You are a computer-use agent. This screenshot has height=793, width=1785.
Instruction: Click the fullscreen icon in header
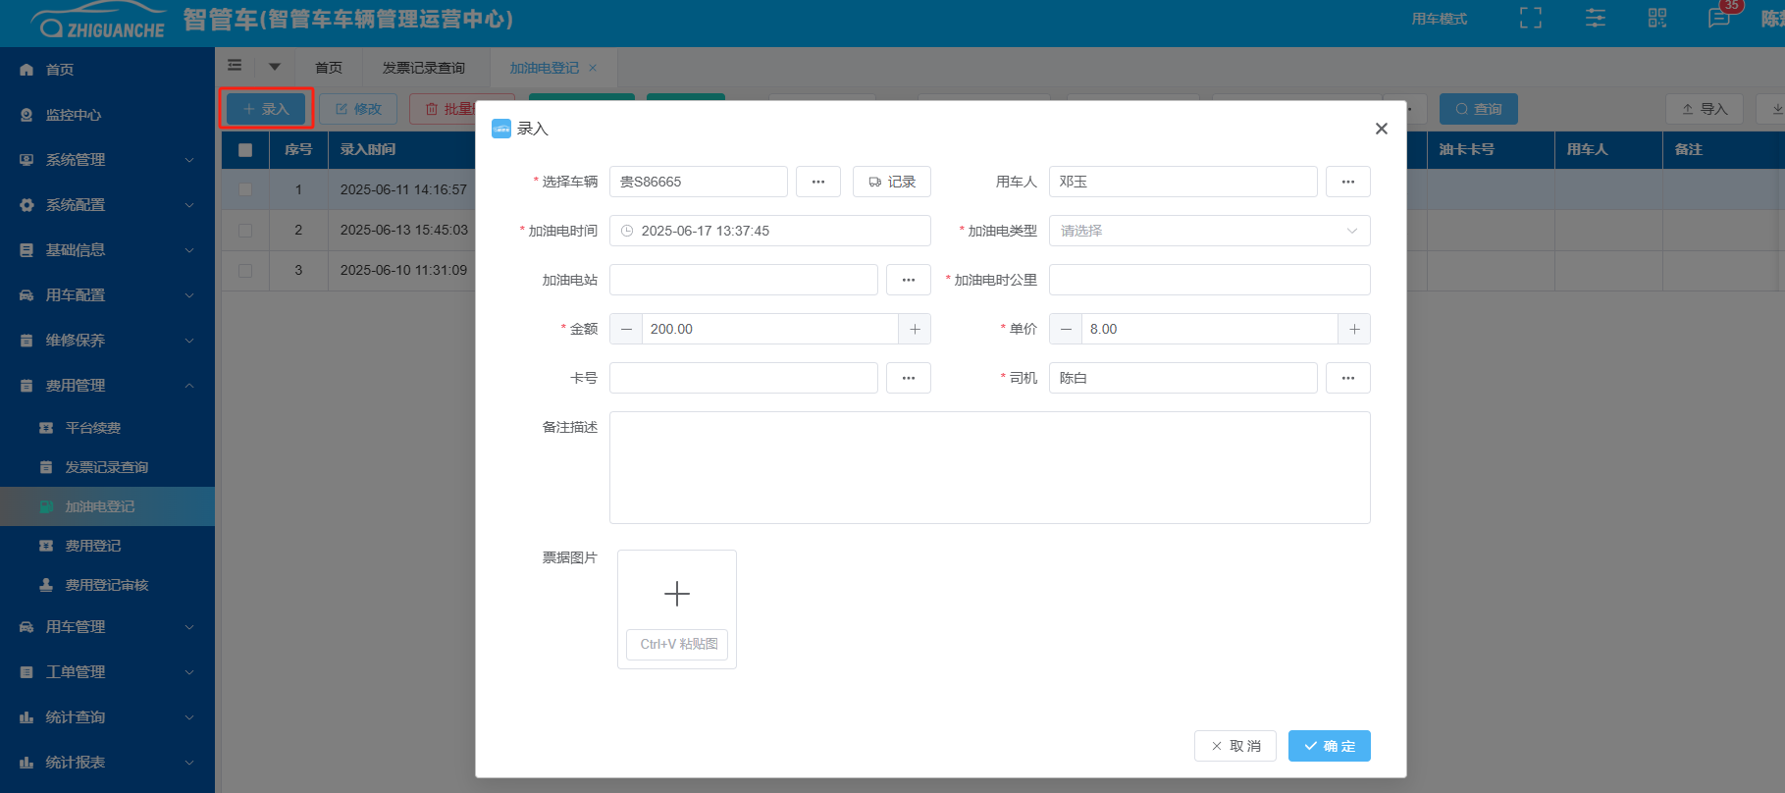(x=1530, y=19)
